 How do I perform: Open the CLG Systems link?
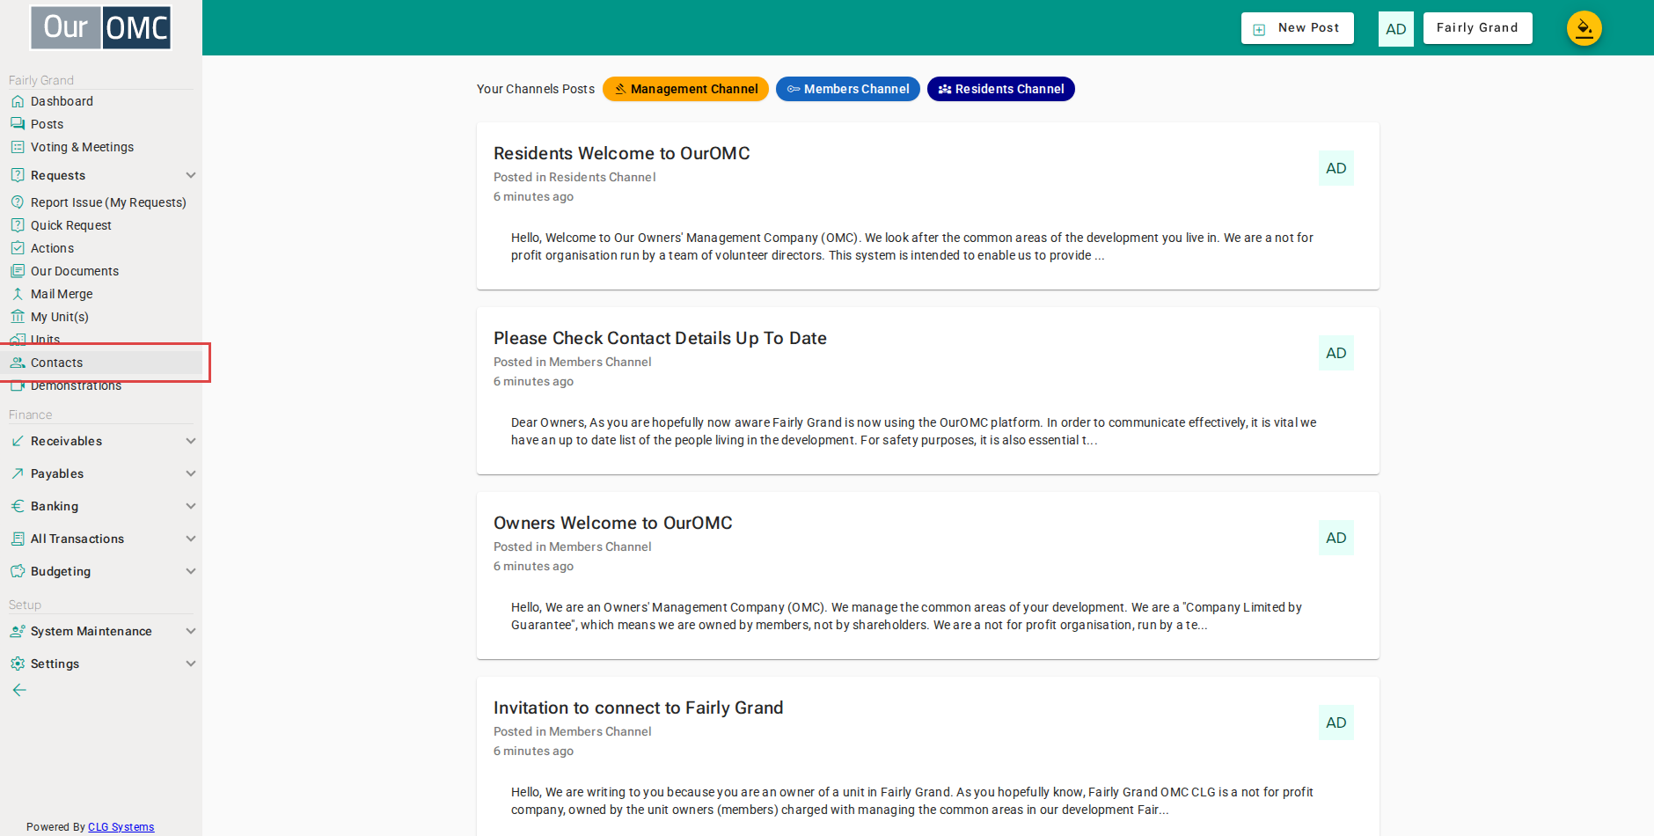[121, 827]
